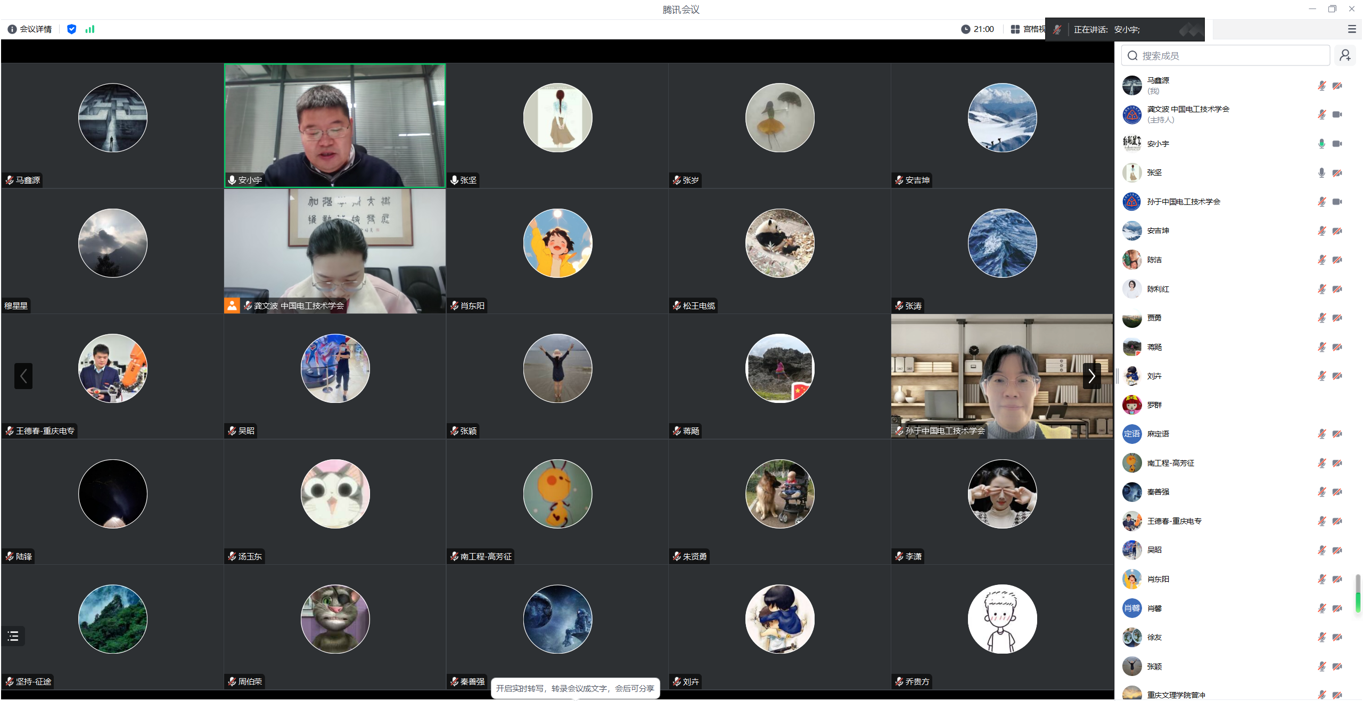Open the 宫格视图 layout dropdown
This screenshot has width=1363, height=701.
point(1028,29)
